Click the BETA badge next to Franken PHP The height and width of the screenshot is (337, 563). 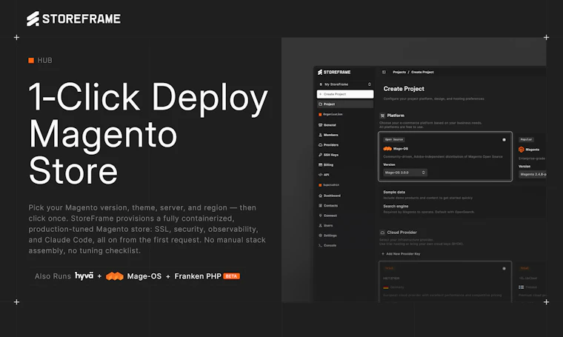231,276
